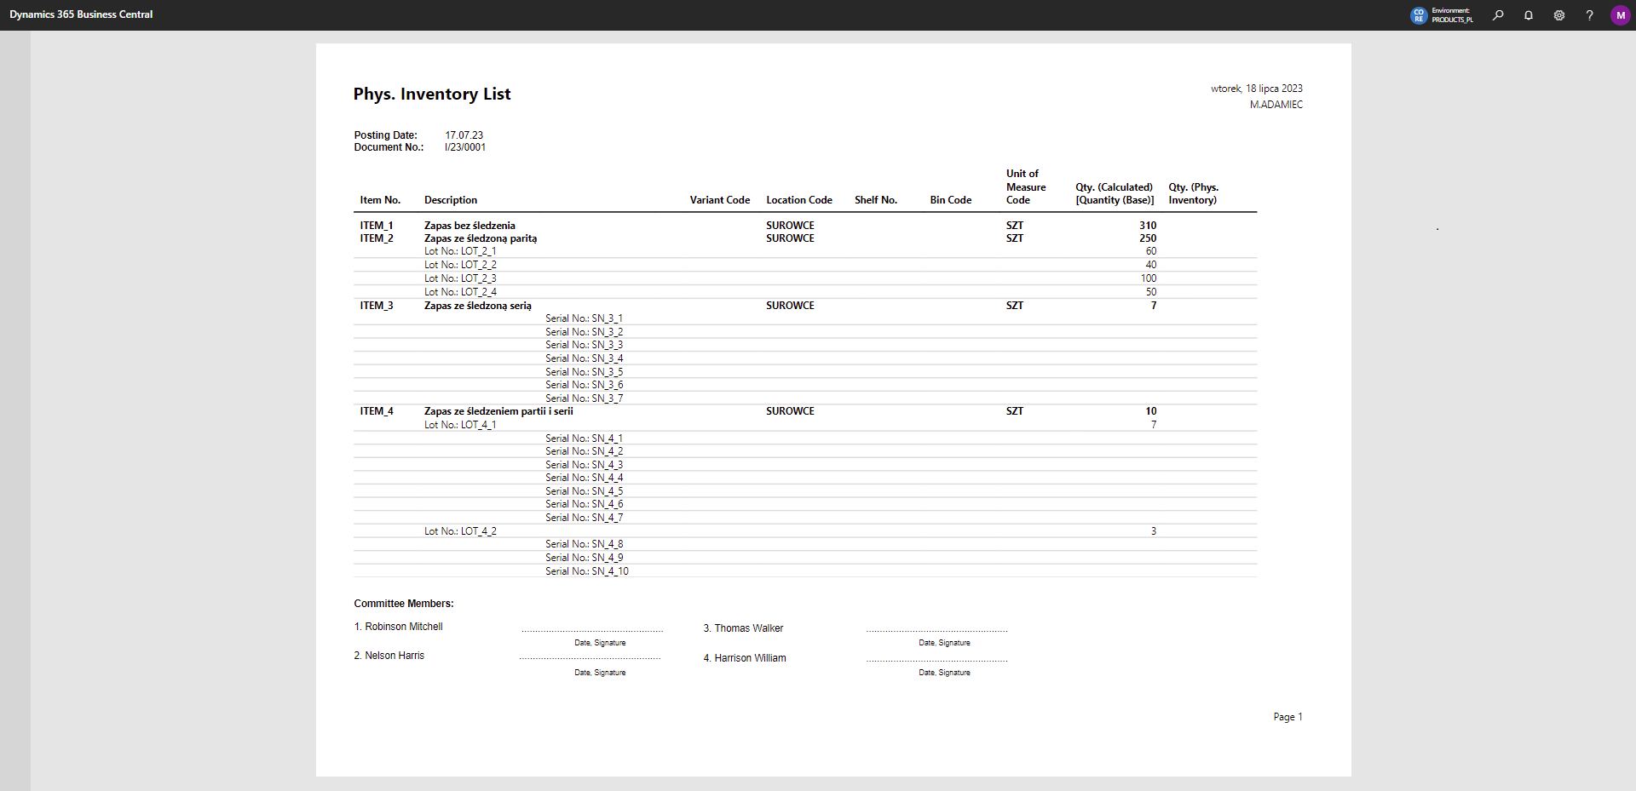Click Serial No.: SN_3_1 entry
Screen dimensions: 1636x791
584,318
